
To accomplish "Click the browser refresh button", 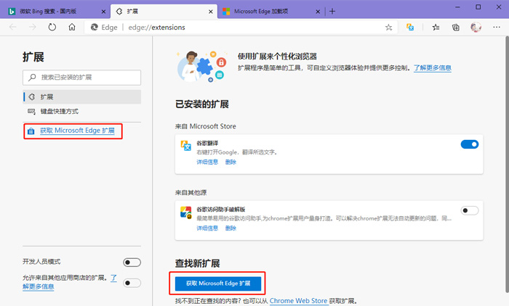I will [52, 27].
